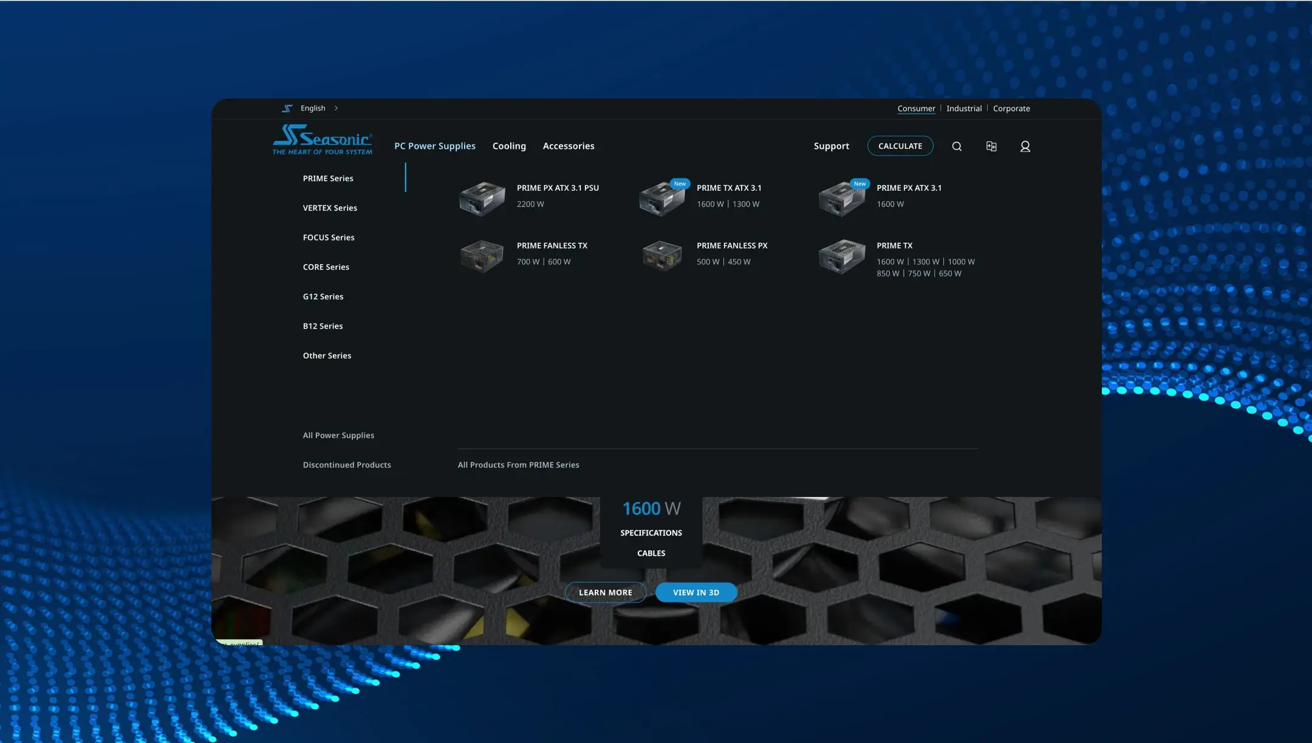Expand the English language chevron
Image resolution: width=1312 pixels, height=743 pixels.
[x=336, y=108]
